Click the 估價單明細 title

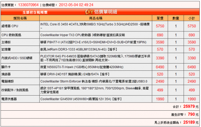point(106,12)
